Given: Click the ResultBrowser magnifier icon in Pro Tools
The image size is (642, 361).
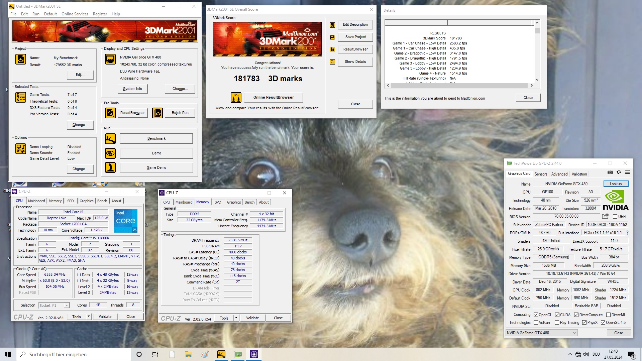Looking at the screenshot, I should click(110, 113).
